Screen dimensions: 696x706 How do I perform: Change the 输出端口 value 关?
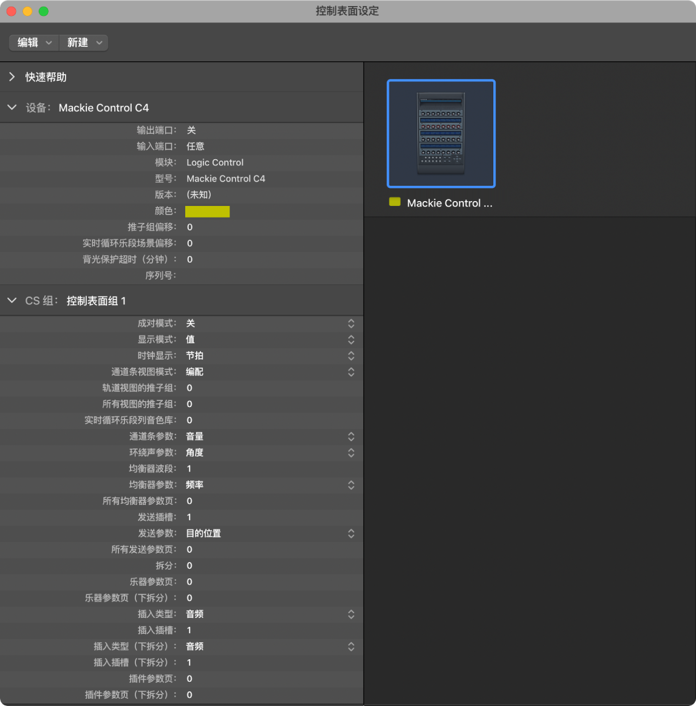click(191, 130)
